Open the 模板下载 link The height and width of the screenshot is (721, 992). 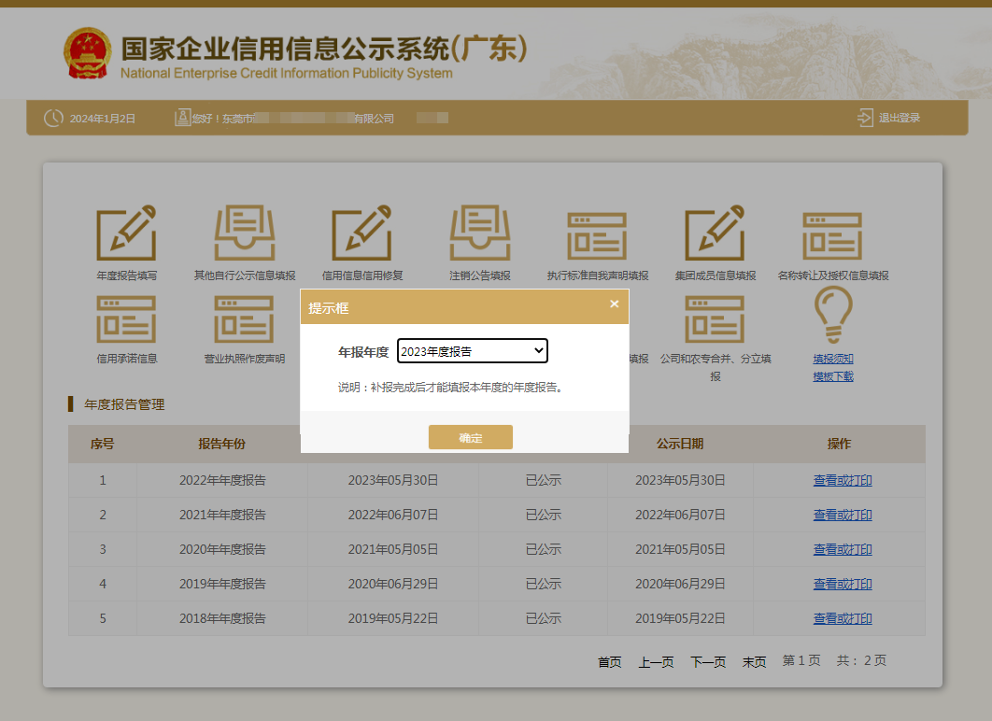[x=833, y=376]
